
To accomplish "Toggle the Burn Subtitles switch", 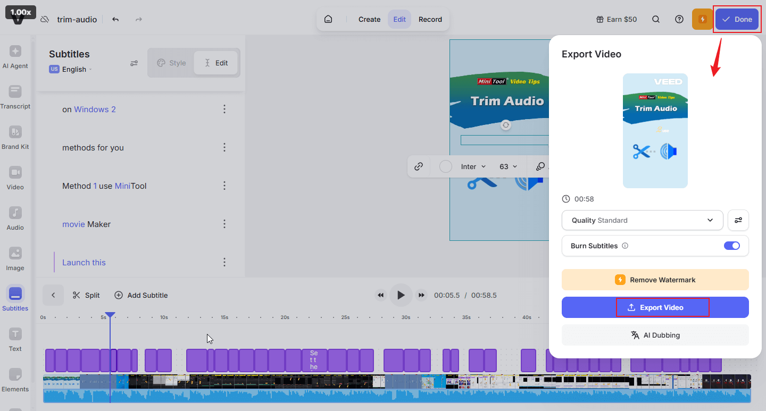I will pyautogui.click(x=732, y=246).
